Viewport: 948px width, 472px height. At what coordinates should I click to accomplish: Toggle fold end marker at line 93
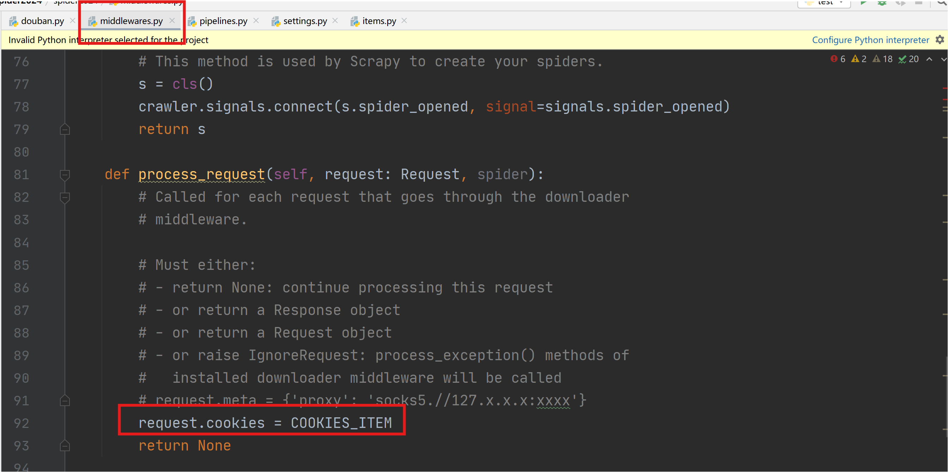(x=65, y=446)
